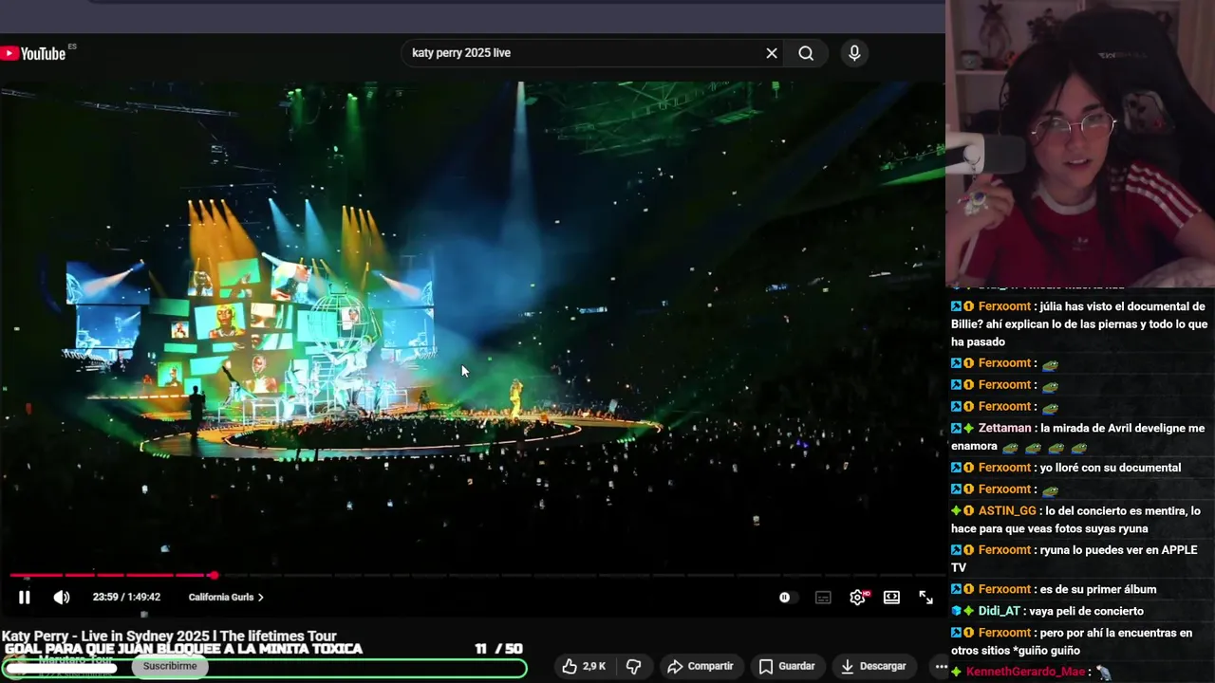Screen dimensions: 1215x683
Task: Share the video via Compartir
Action: tap(700, 666)
